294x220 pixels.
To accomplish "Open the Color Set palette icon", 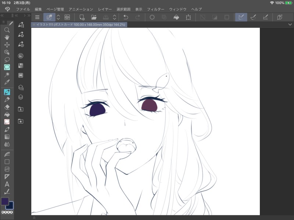I will pyautogui.click(x=21, y=66).
